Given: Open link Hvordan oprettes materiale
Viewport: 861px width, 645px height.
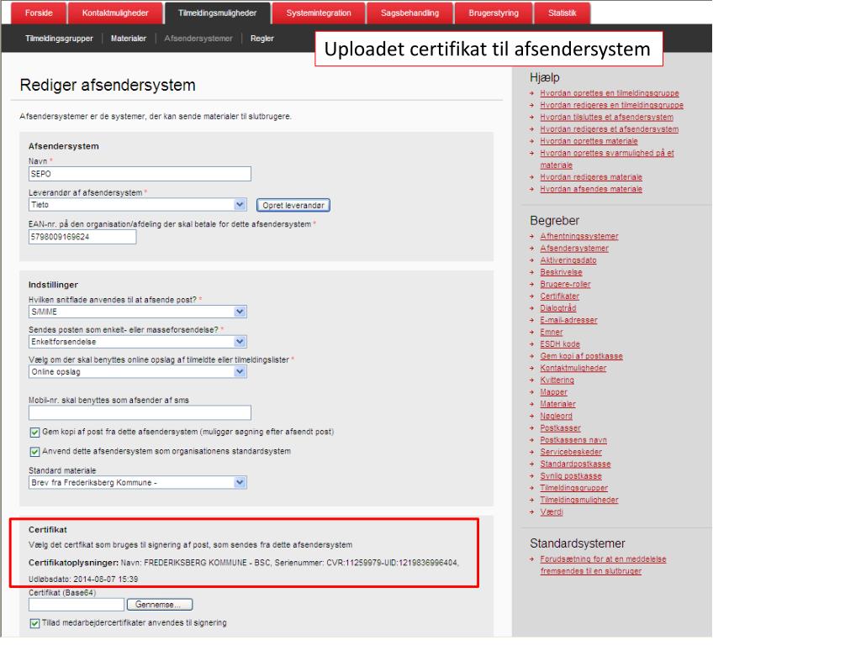Looking at the screenshot, I should click(589, 141).
